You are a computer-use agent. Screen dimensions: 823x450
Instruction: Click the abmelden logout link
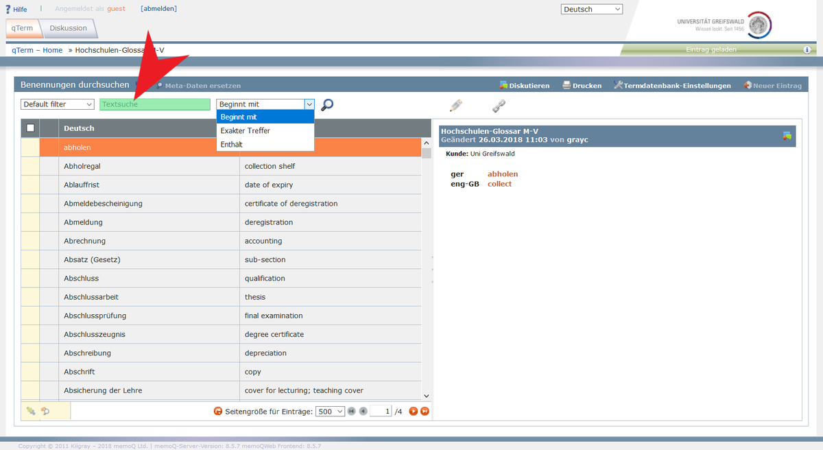(158, 9)
